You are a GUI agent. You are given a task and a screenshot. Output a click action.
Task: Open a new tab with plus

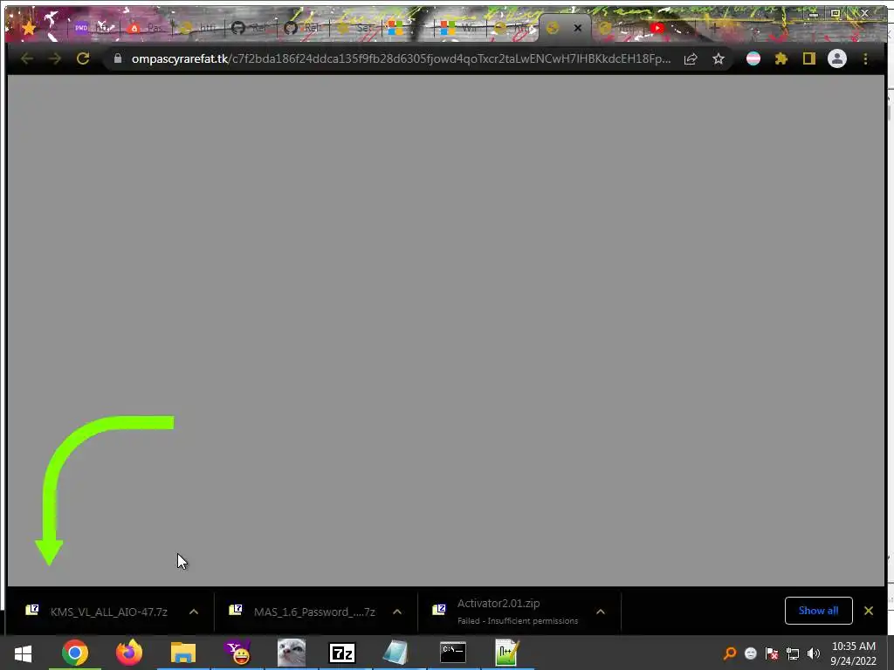pos(714,27)
